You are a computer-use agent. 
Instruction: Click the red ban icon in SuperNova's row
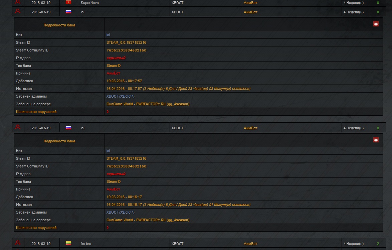(18, 2)
